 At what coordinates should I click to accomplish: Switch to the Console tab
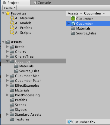tap(42, 3)
